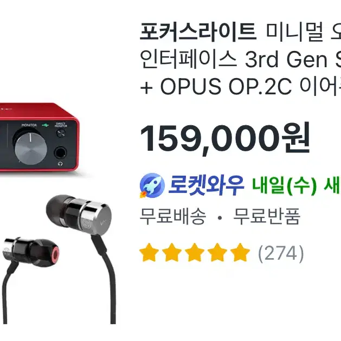The image size is (341, 341).
Task: Click the 159,000원 price
Action: 225,138
